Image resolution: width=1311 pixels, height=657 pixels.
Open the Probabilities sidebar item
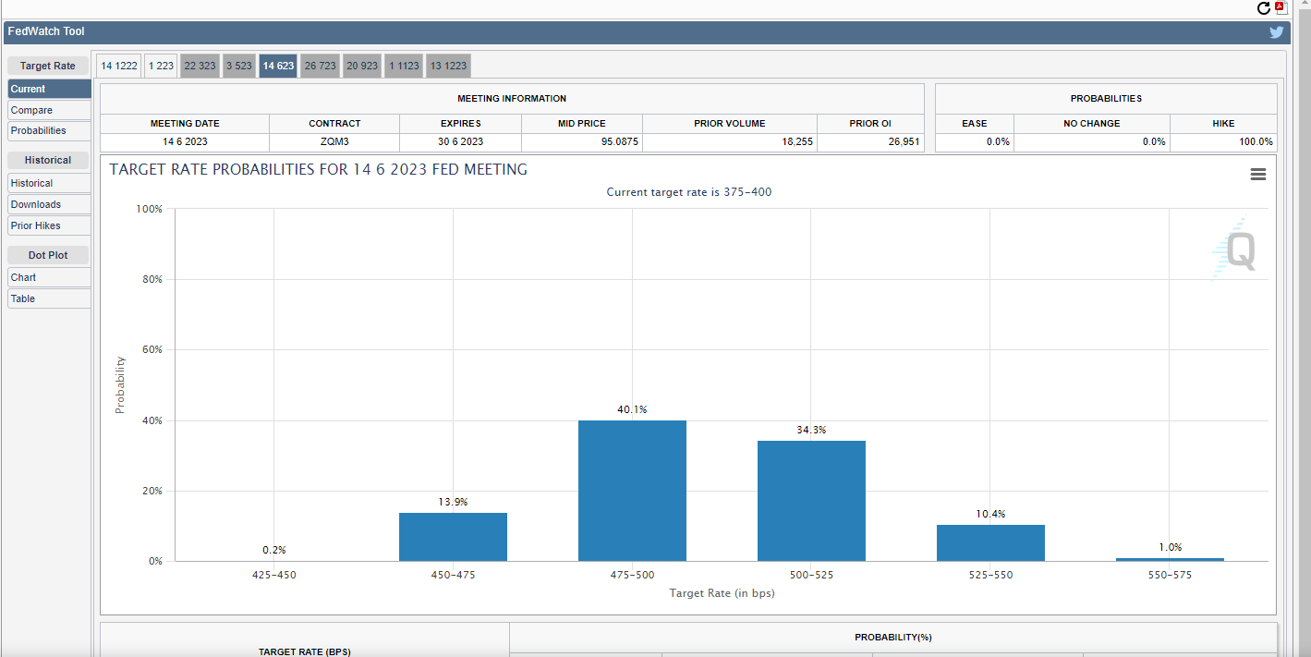pyautogui.click(x=49, y=130)
